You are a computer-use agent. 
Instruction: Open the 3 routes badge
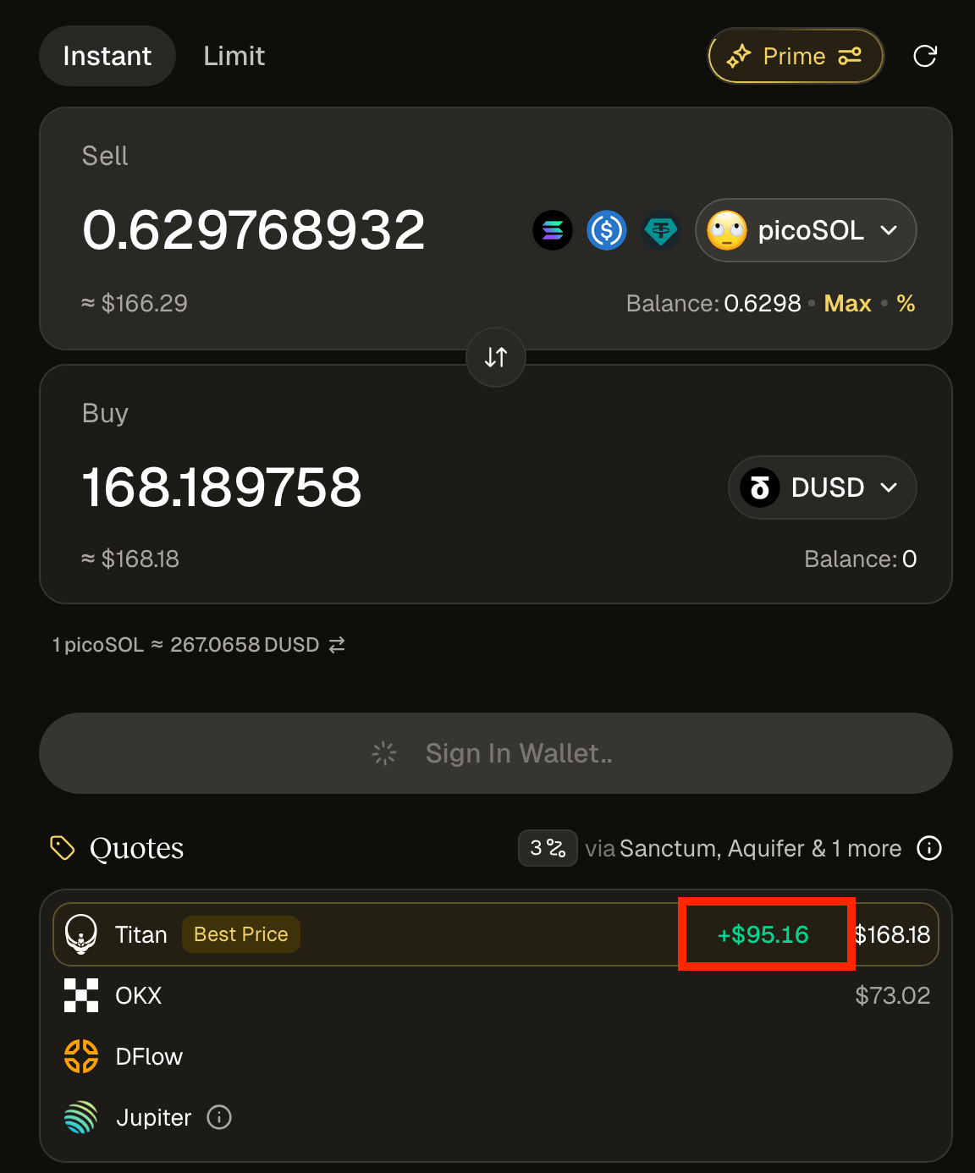click(x=548, y=848)
